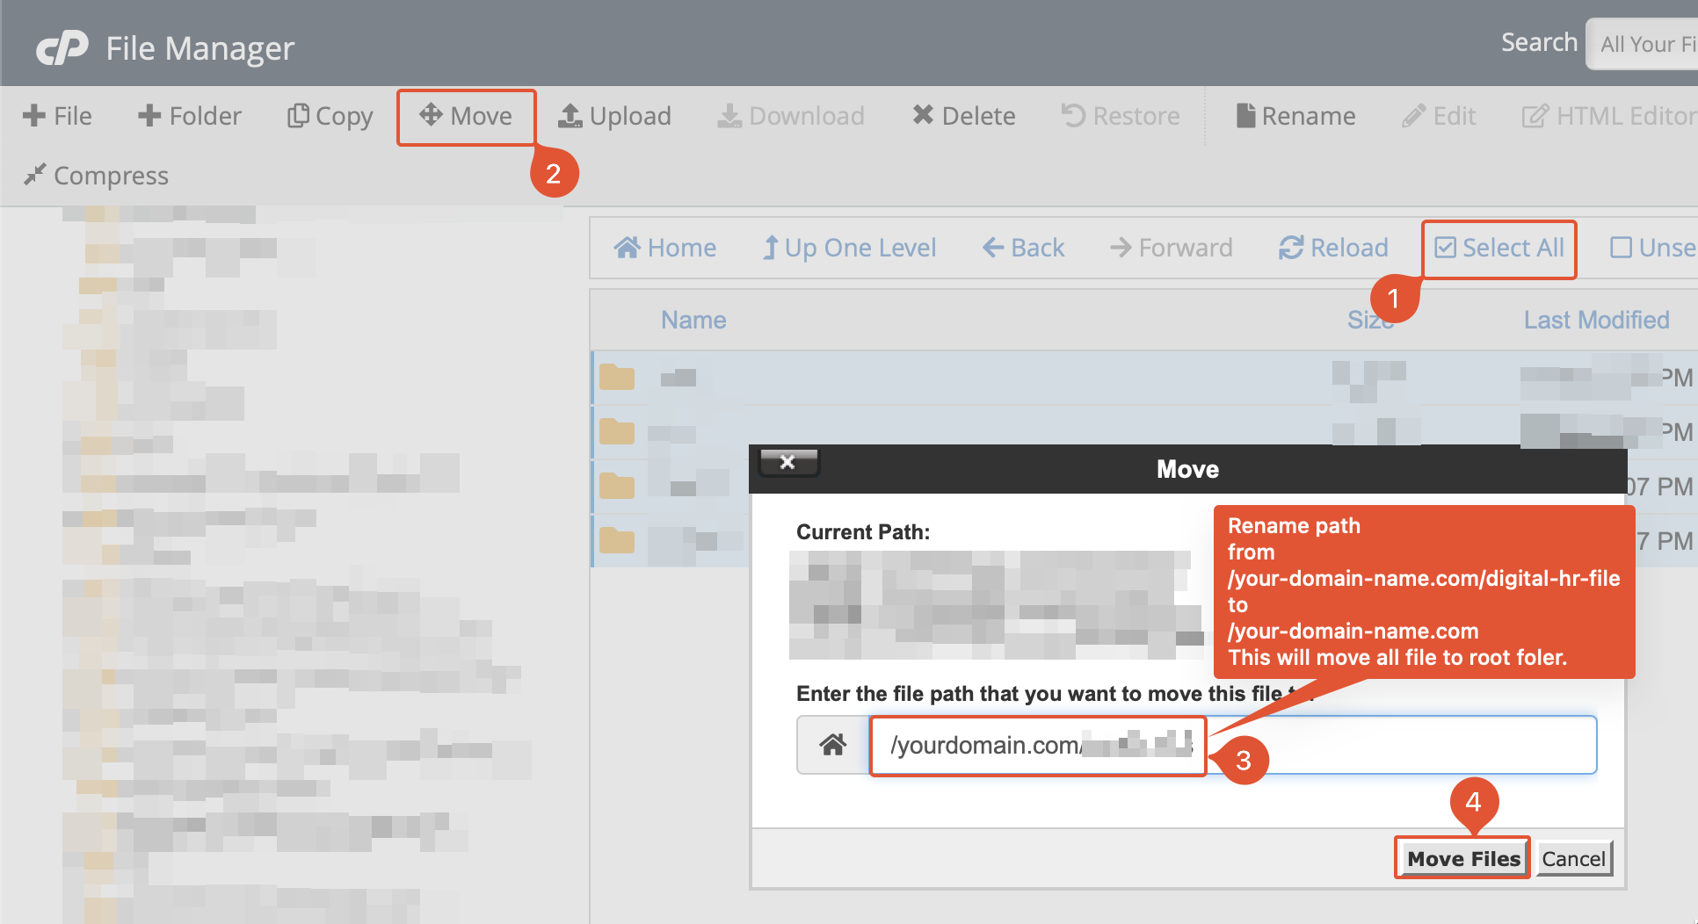Focus the Search box in the header
This screenshot has width=1698, height=924.
1642,44
